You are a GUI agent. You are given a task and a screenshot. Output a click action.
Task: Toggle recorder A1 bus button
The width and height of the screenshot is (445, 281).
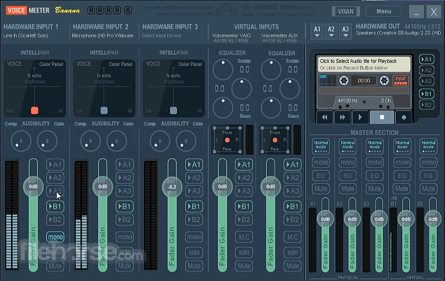point(426,59)
